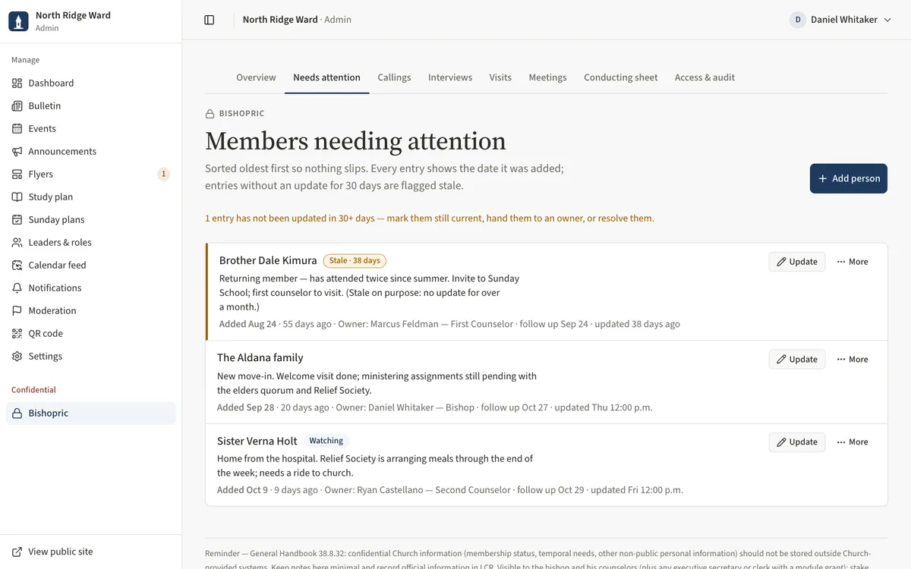The image size is (911, 569).
Task: Open the Bulletin sidebar item
Action: click(91, 105)
